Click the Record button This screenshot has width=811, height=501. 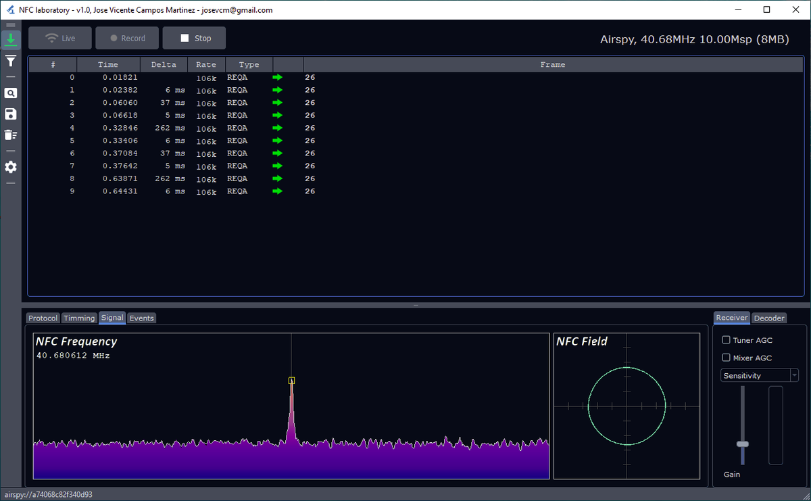point(126,38)
